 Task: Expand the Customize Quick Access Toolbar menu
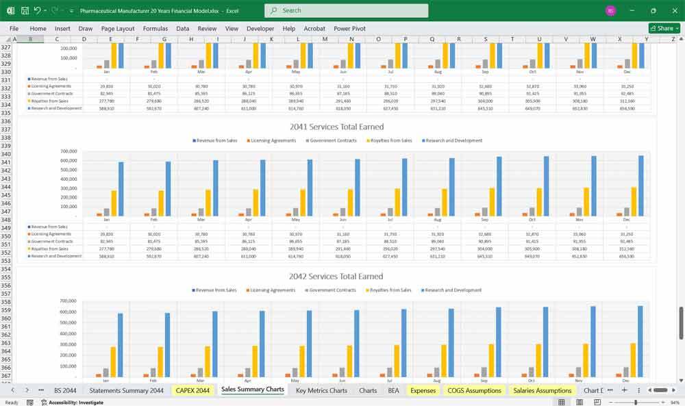click(x=71, y=11)
